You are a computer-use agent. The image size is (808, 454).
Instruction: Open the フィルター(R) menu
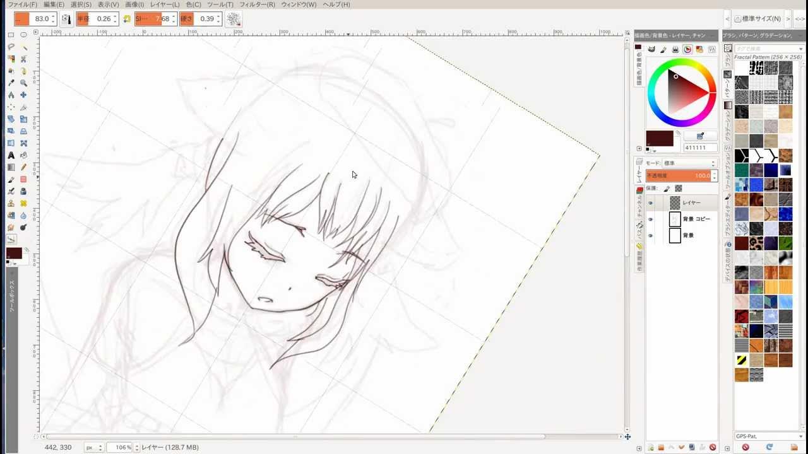pos(257,4)
